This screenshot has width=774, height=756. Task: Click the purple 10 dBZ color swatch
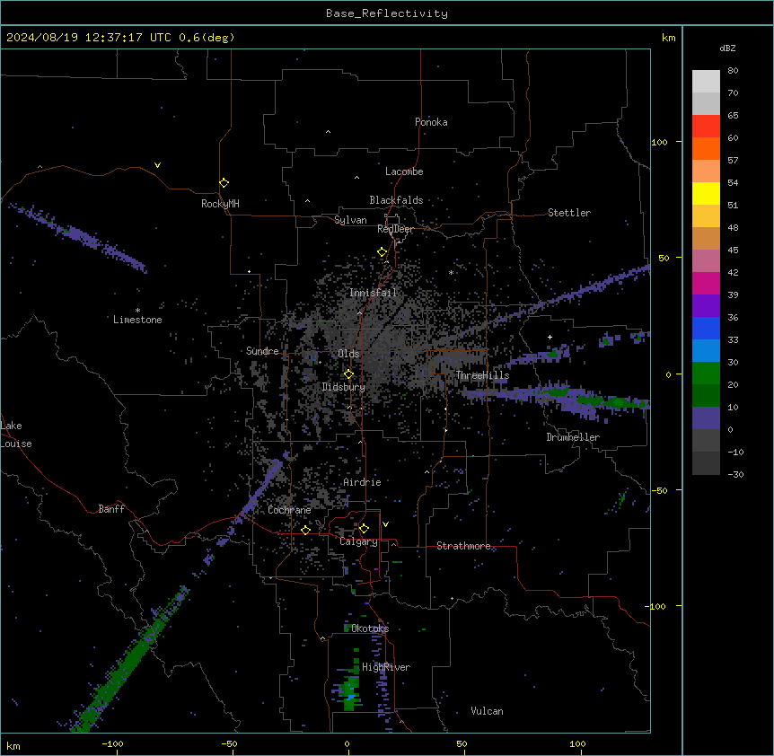[x=706, y=418]
